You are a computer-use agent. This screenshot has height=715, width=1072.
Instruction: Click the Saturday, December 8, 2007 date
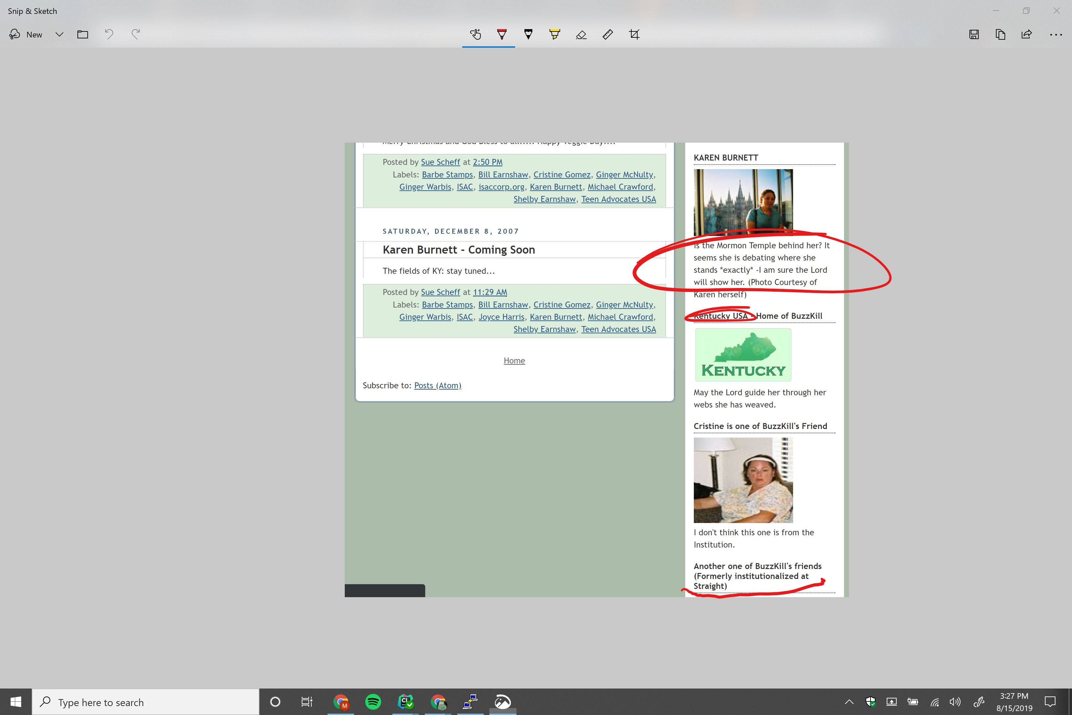click(x=451, y=231)
